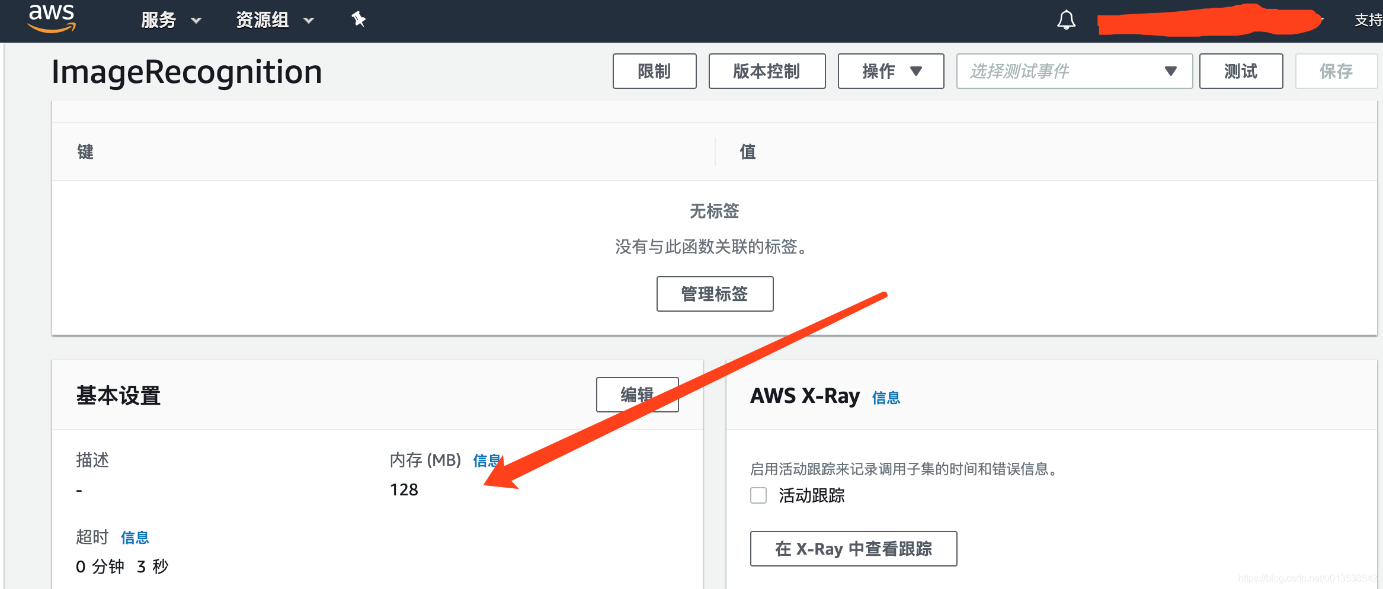
Task: Open 信息 link next to 超时
Action: click(x=135, y=537)
